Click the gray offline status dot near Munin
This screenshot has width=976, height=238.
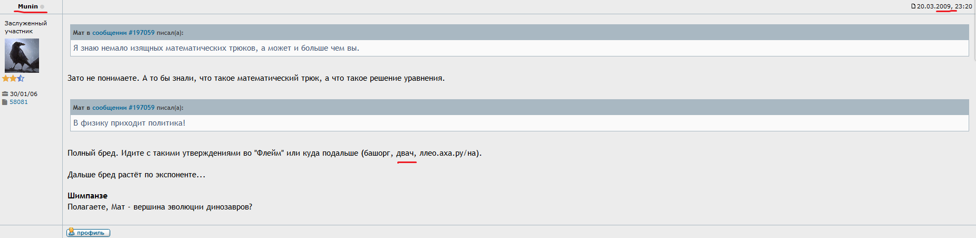pos(42,7)
